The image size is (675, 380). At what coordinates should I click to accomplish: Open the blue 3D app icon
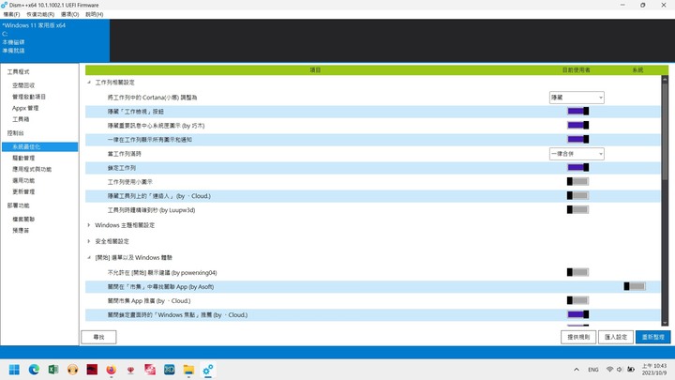pos(169,370)
